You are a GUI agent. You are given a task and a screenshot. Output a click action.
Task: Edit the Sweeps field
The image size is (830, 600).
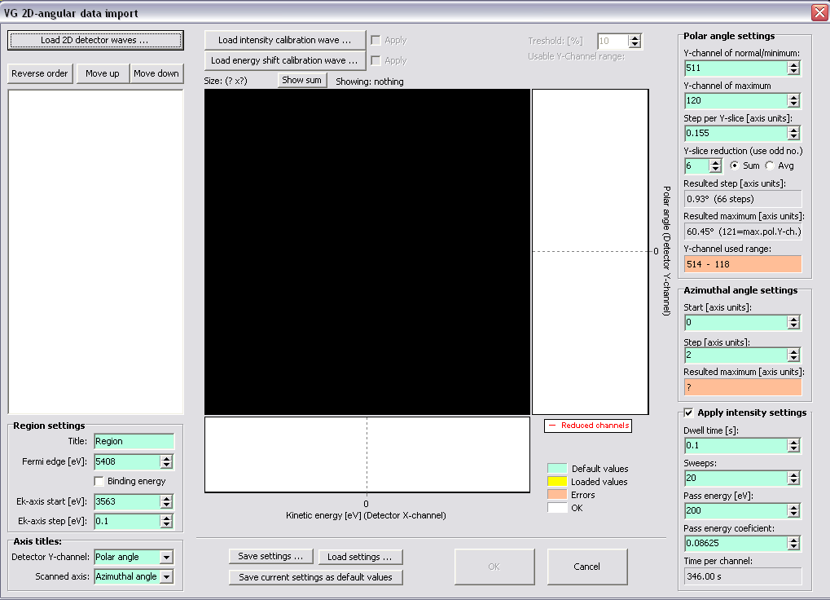(x=736, y=479)
